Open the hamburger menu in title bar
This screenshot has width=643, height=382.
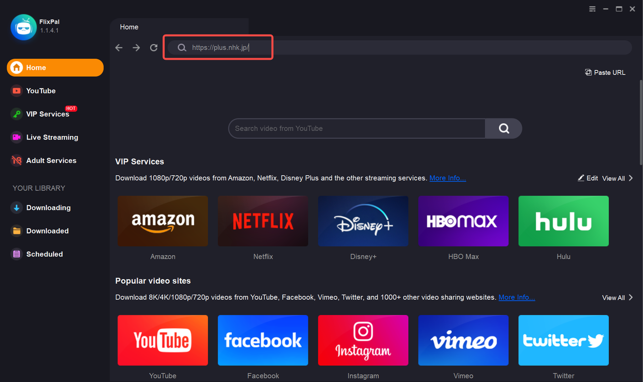(593, 9)
